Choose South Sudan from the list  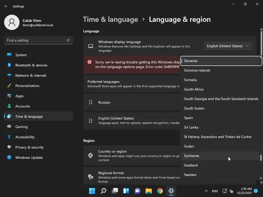[x=220, y=109]
